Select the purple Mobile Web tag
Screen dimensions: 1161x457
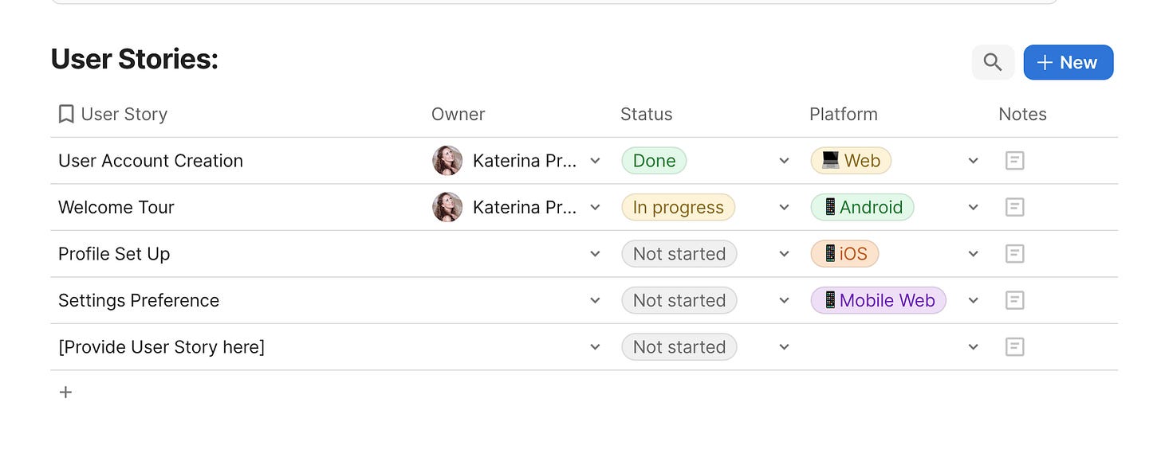(x=879, y=300)
